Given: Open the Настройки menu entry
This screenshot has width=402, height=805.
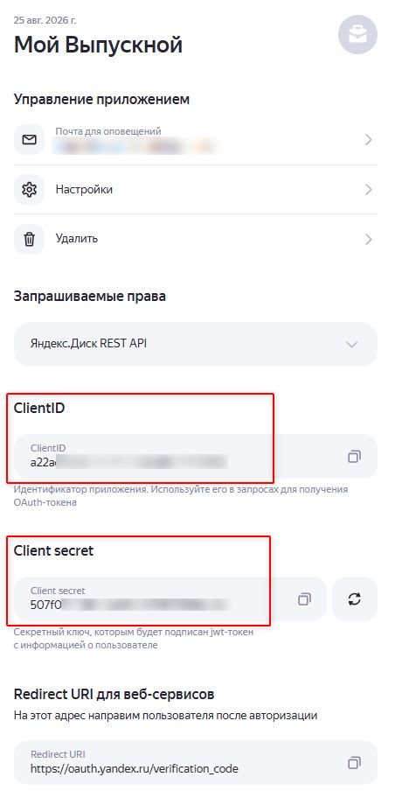Looking at the screenshot, I should coord(196,190).
